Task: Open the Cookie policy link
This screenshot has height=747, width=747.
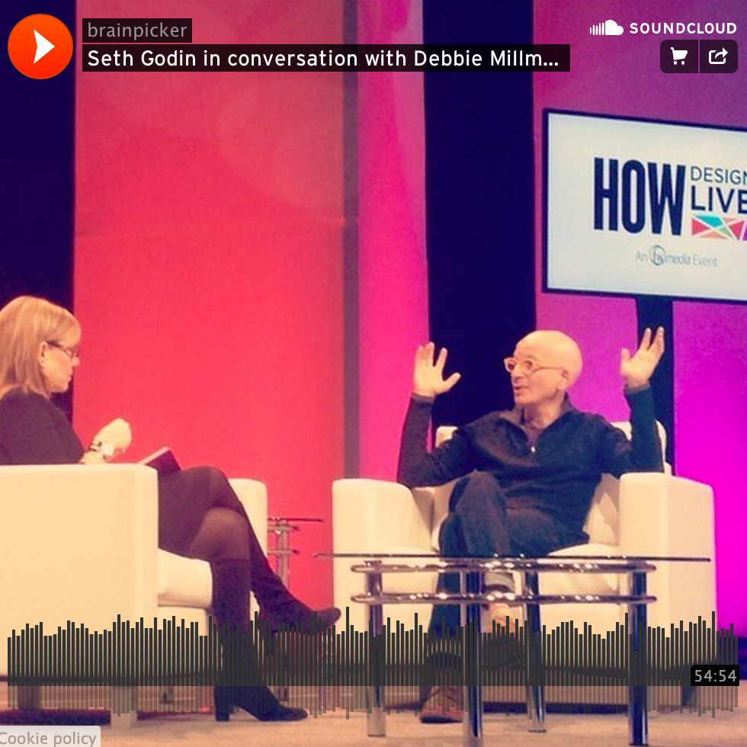Action: tap(49, 737)
